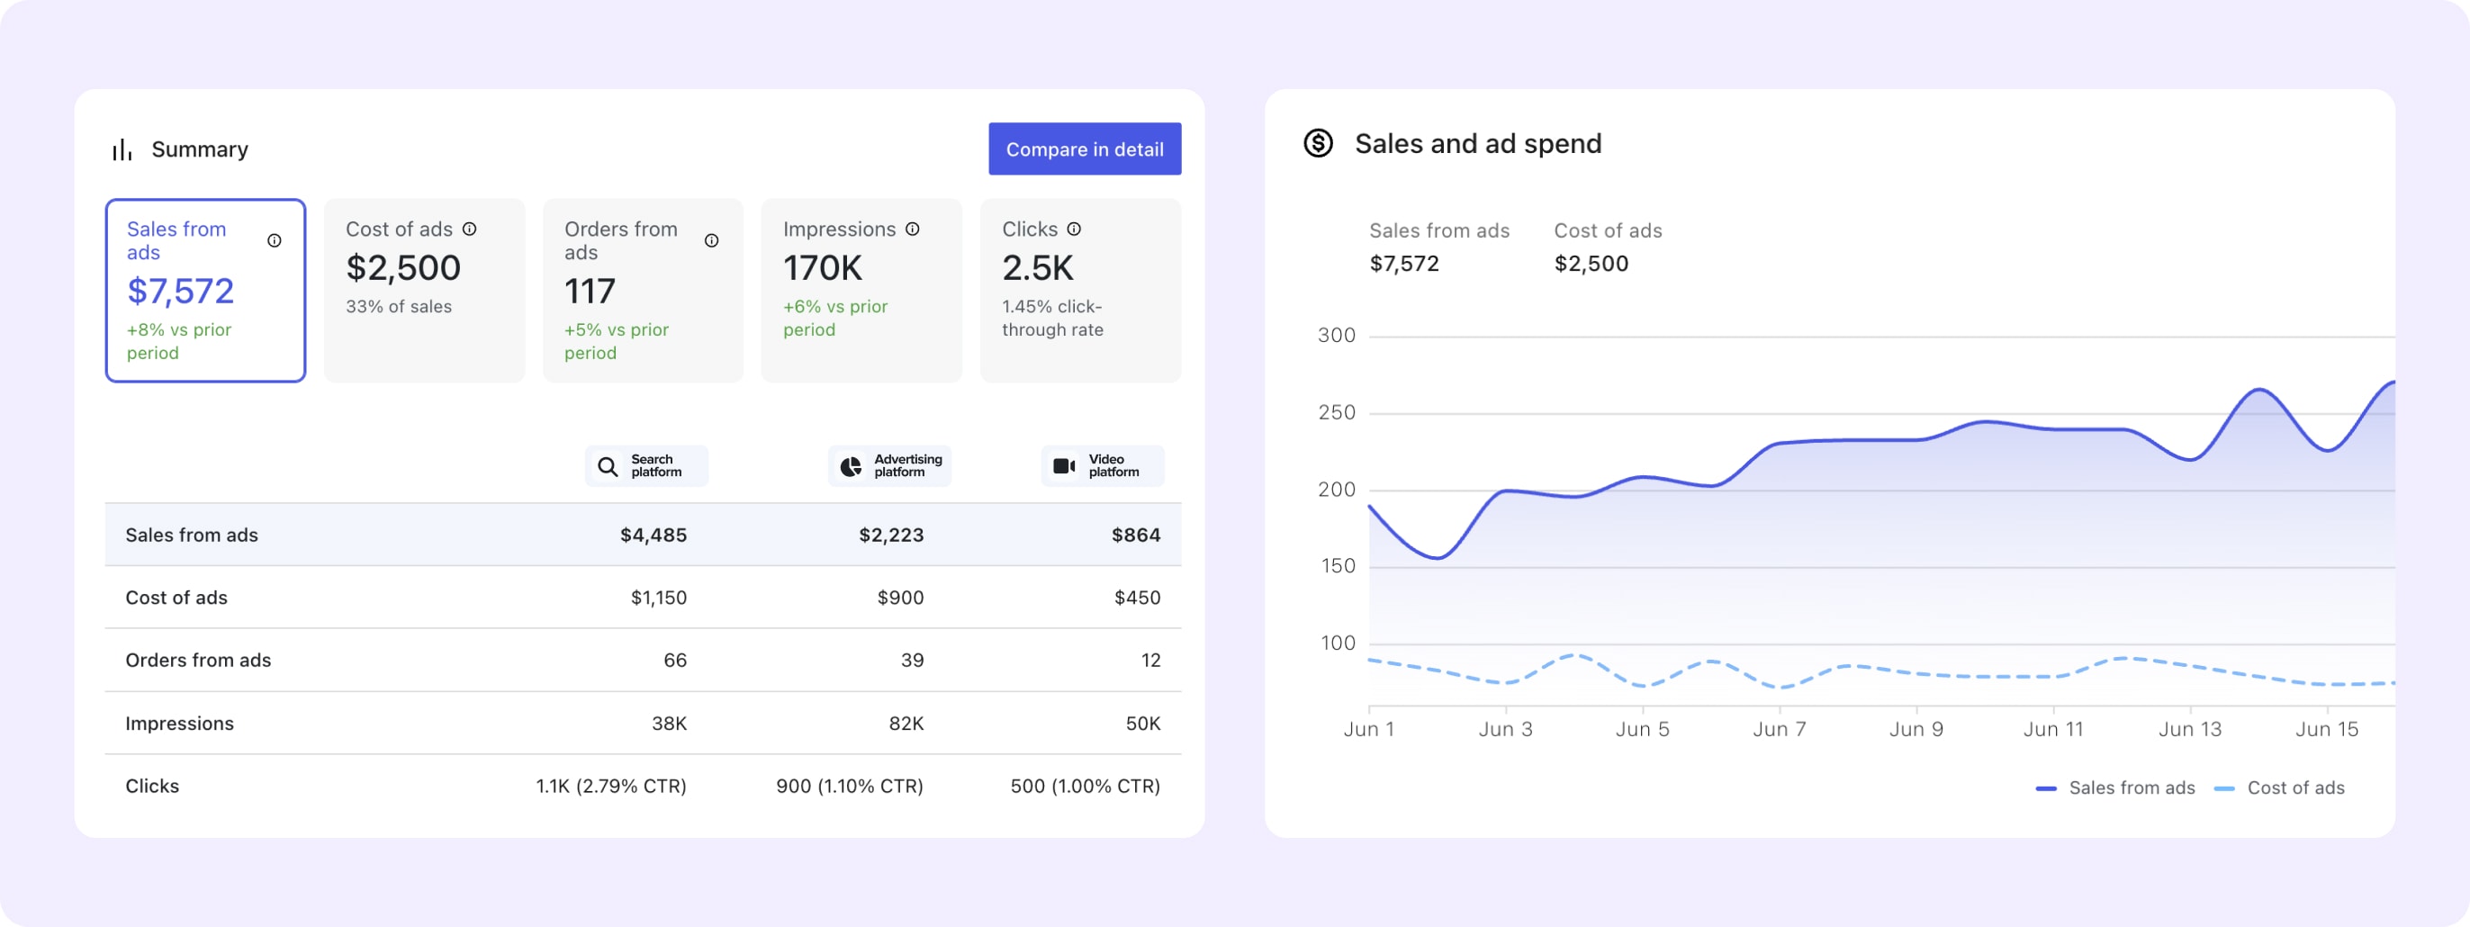Click the Impressions table row label

click(179, 724)
